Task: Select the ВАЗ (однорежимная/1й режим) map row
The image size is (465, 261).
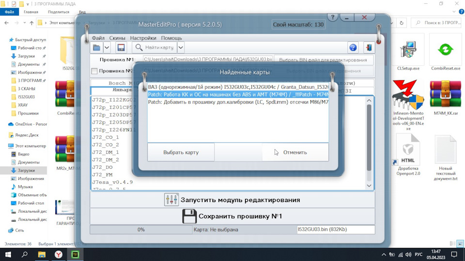Action: pos(238,87)
